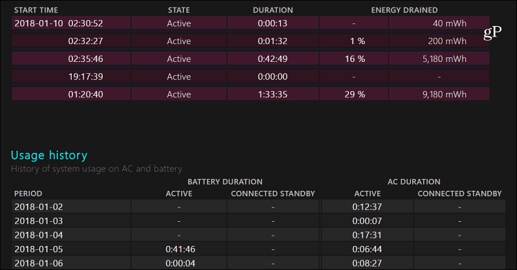Click the gP watermark logo
Screen dimensions: 517x270
(492, 32)
